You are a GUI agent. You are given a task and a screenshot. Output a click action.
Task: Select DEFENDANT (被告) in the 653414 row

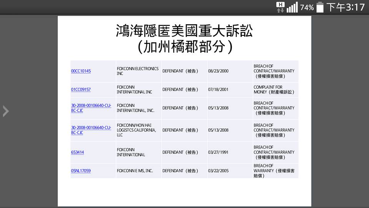point(180,152)
